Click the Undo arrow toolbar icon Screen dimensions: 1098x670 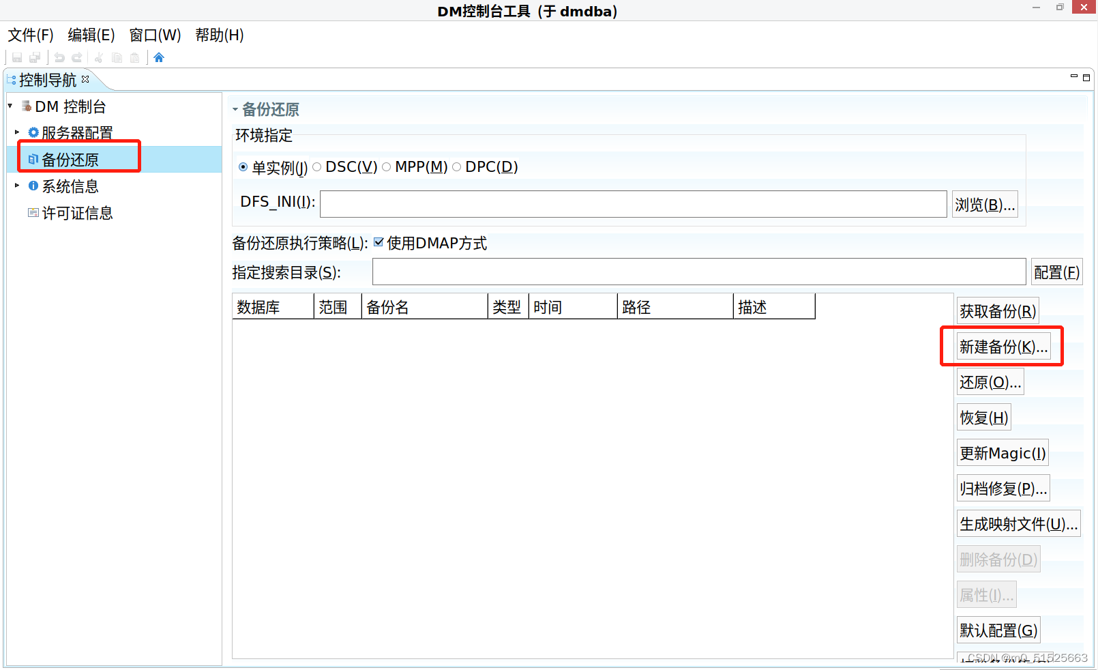pyautogui.click(x=59, y=58)
